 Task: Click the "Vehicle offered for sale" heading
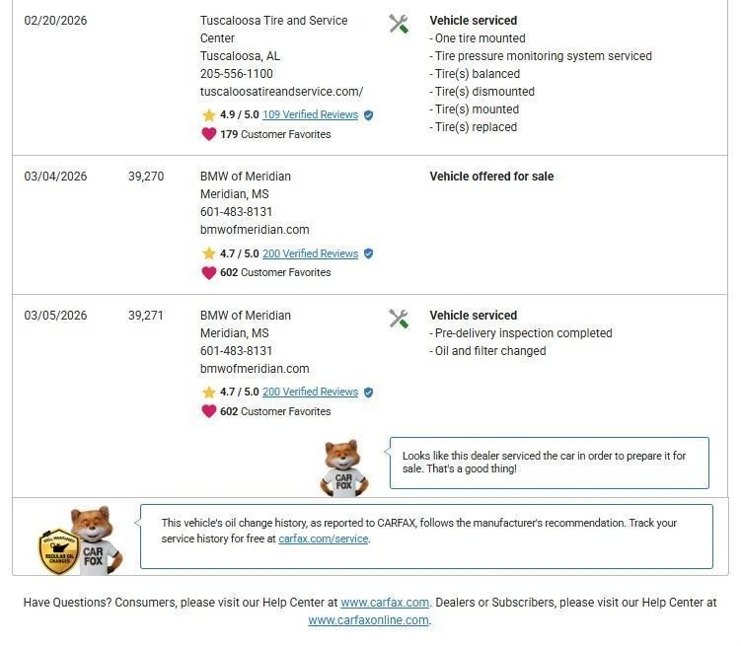491,177
